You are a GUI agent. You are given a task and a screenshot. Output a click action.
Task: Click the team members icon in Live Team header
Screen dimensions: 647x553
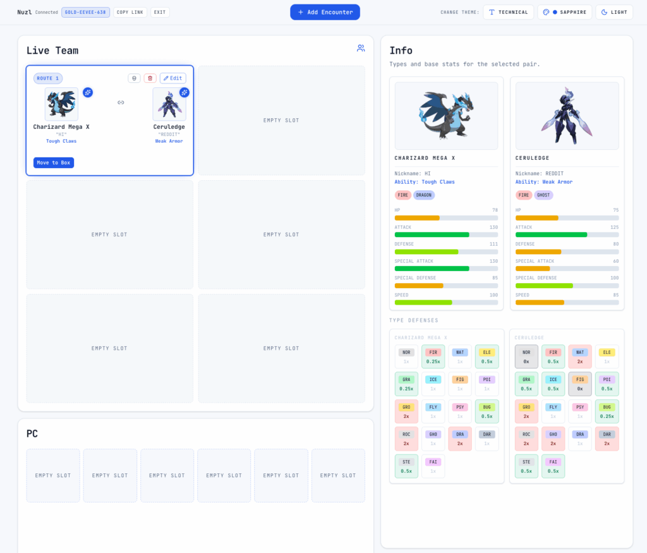[361, 48]
